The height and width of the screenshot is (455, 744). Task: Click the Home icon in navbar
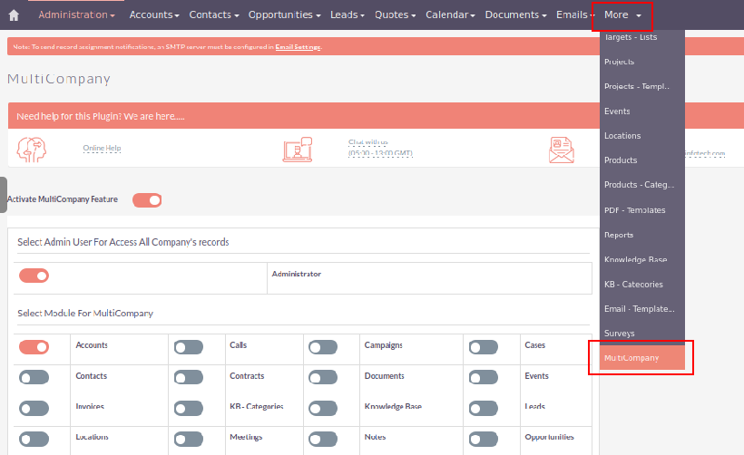tap(14, 15)
